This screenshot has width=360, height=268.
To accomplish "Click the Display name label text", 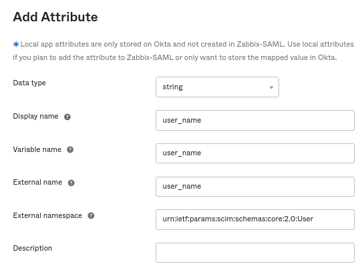I will pos(35,116).
